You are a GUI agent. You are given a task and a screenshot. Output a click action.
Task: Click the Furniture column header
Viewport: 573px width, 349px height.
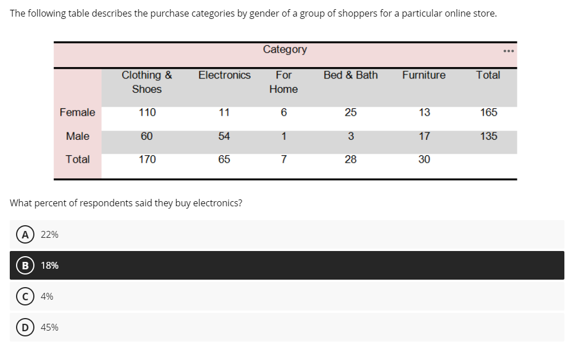[x=423, y=75]
